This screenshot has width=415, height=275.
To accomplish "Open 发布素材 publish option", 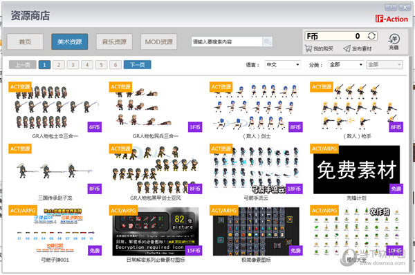I will point(358,48).
